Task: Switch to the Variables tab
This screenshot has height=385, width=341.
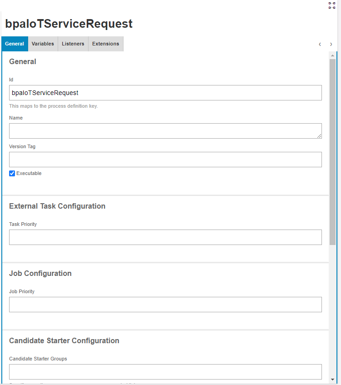Action: pos(43,44)
